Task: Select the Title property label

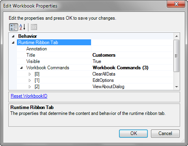Action: 31,55
